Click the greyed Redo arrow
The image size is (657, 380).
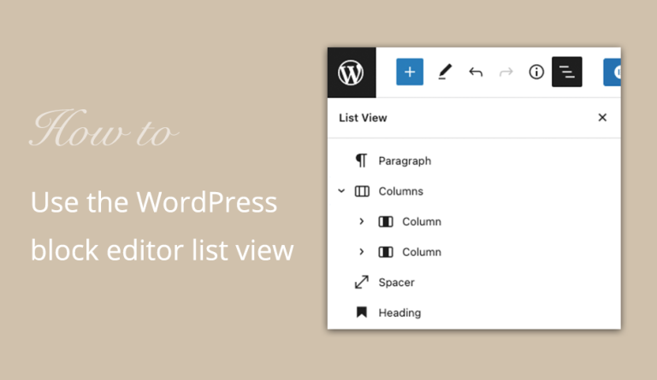point(506,73)
